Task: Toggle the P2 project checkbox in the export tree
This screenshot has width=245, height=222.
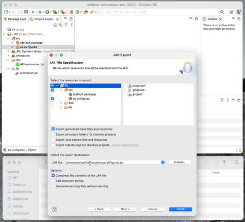Action: point(53,85)
